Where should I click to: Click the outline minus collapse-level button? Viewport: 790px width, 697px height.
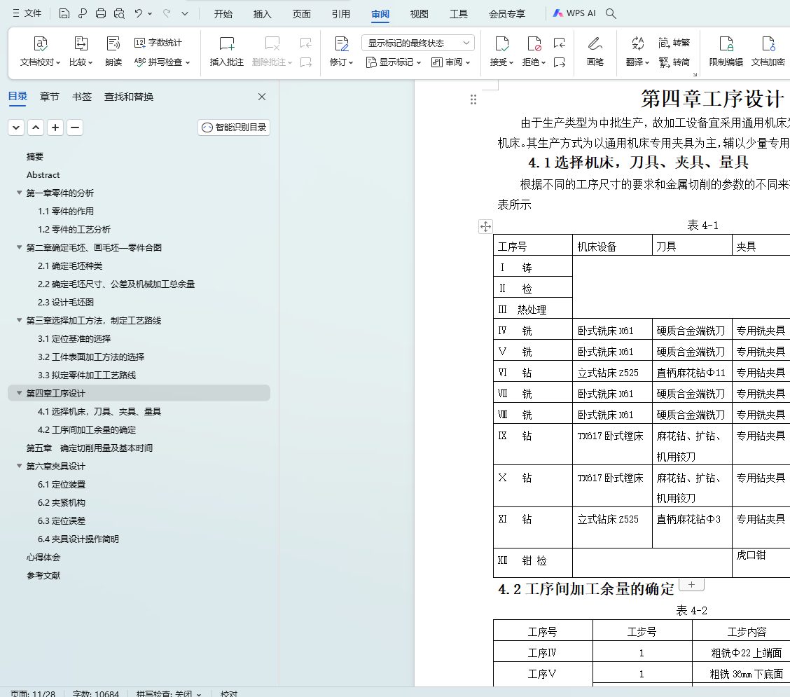[x=75, y=127]
